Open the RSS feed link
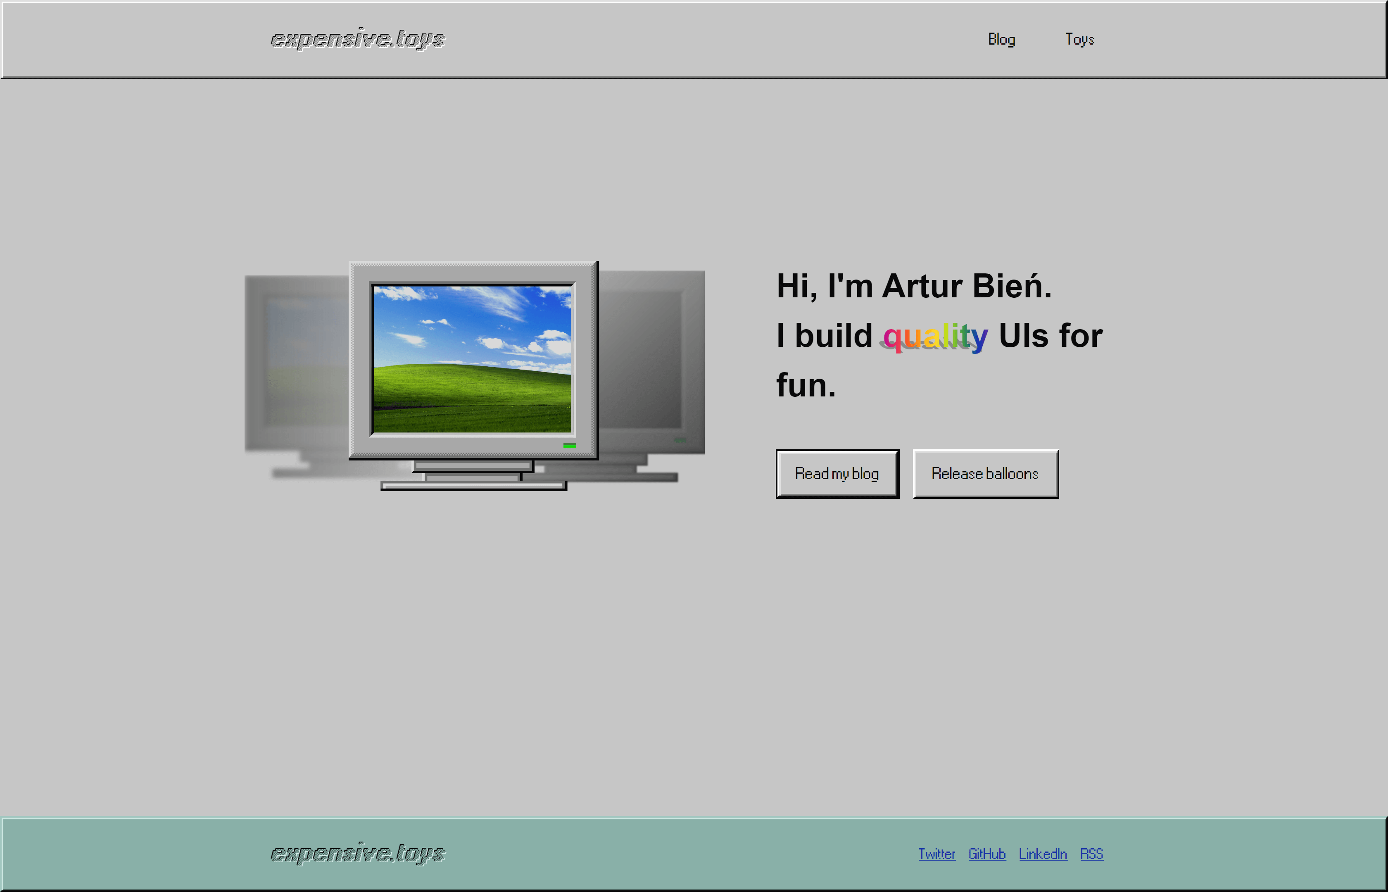 click(1091, 854)
